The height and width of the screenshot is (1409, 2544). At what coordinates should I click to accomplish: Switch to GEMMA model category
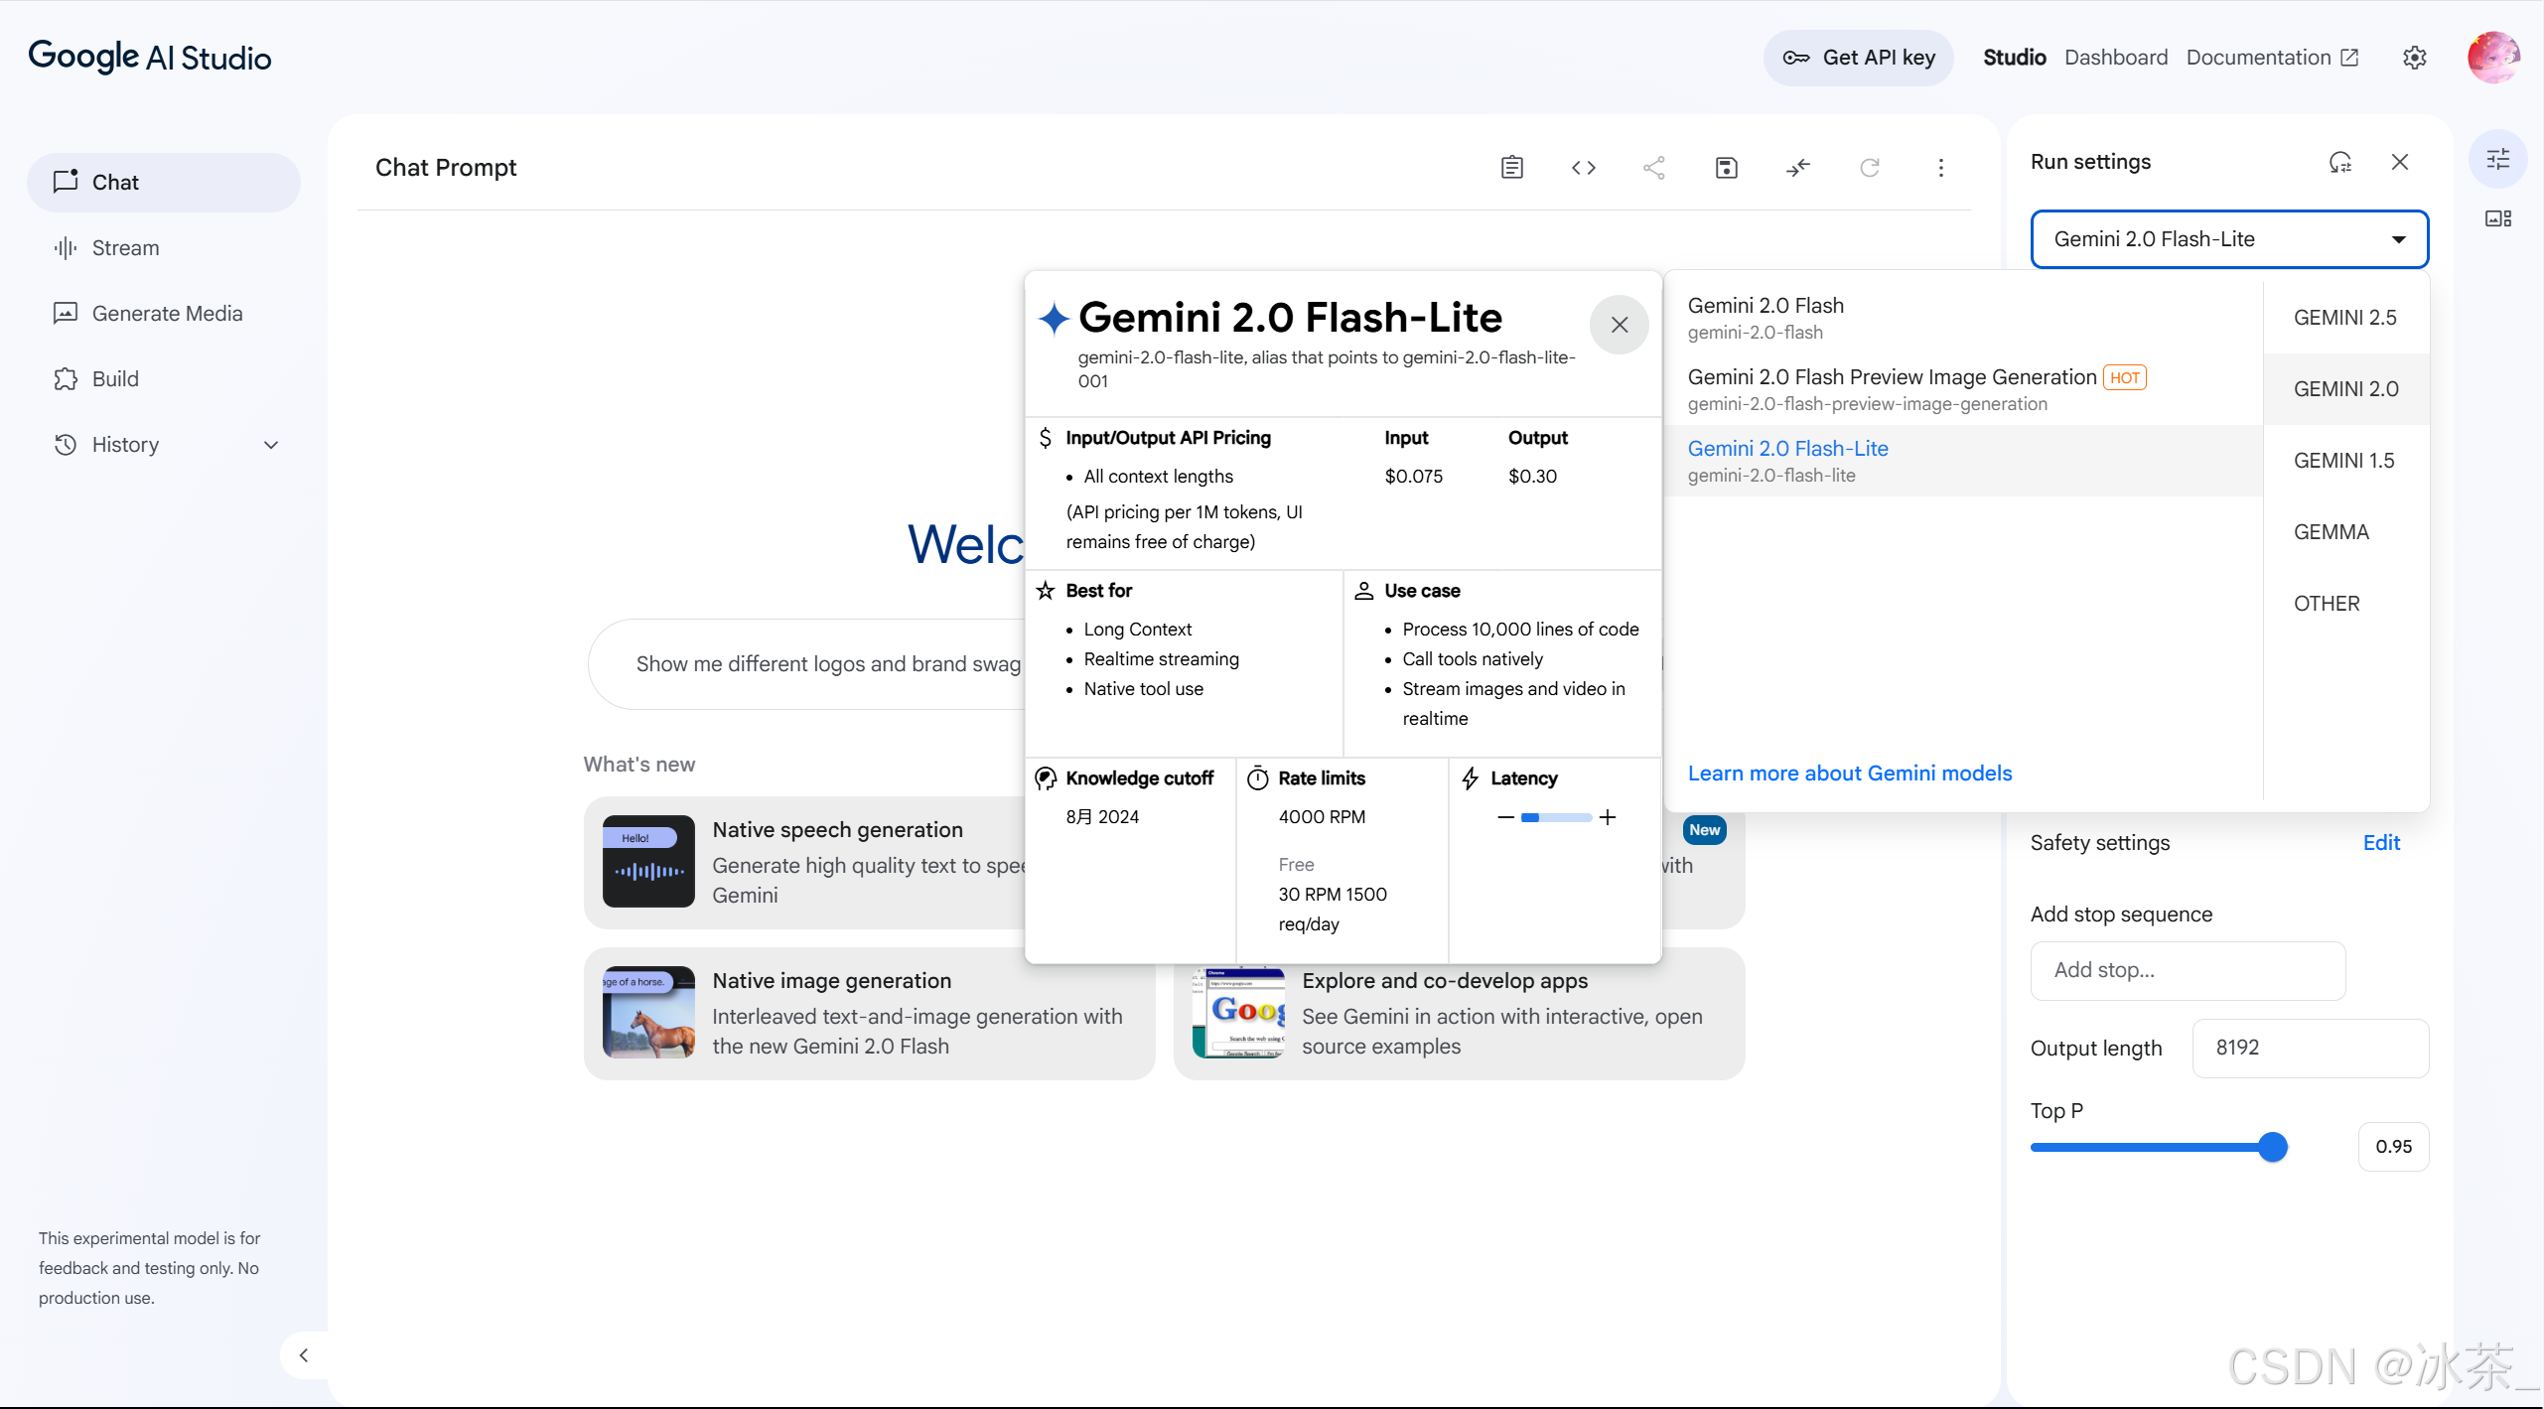pyautogui.click(x=2346, y=532)
